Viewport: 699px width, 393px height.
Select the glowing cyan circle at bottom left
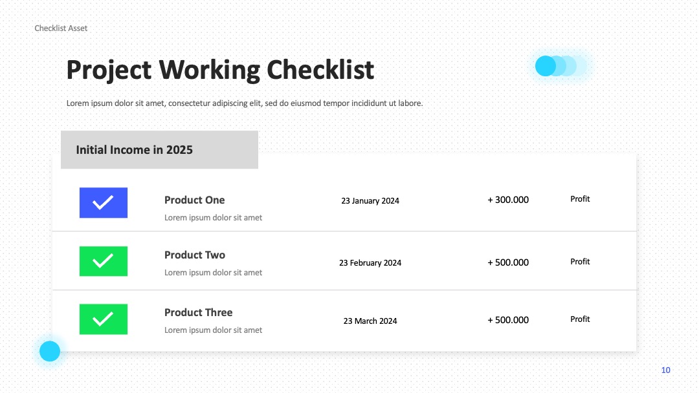pos(50,351)
